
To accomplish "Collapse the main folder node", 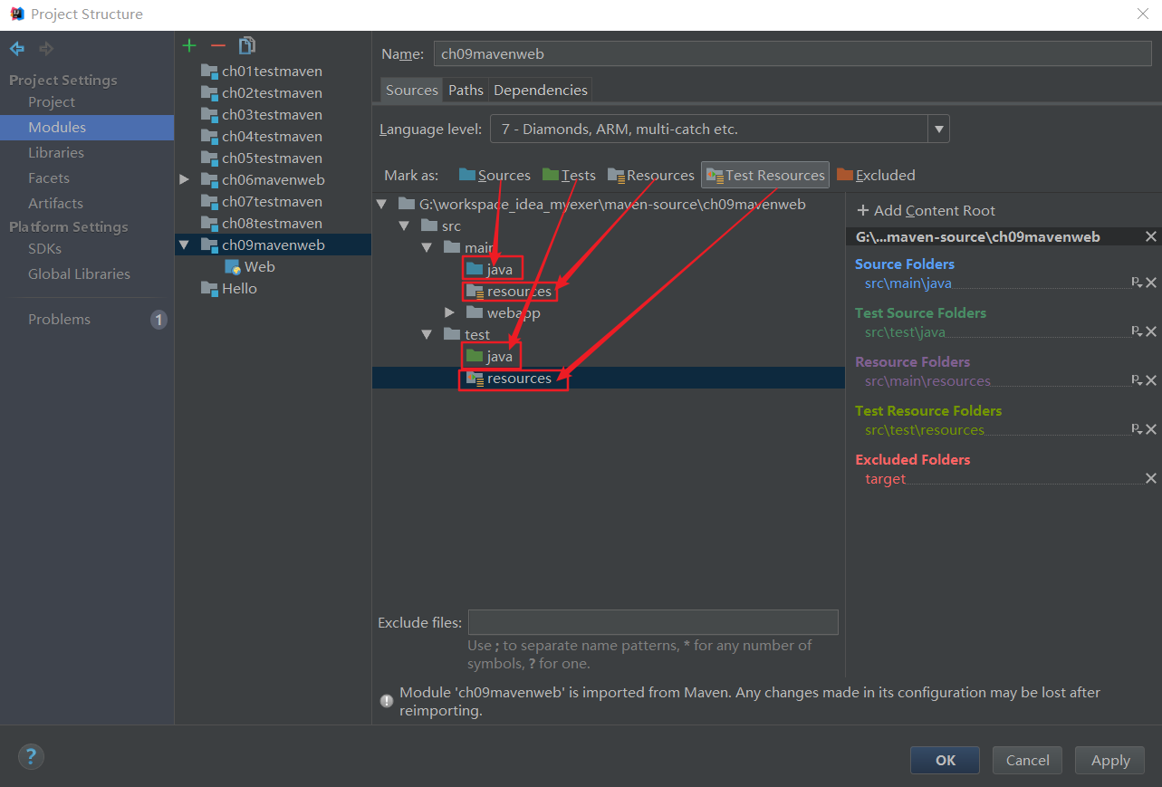I will click(x=426, y=248).
